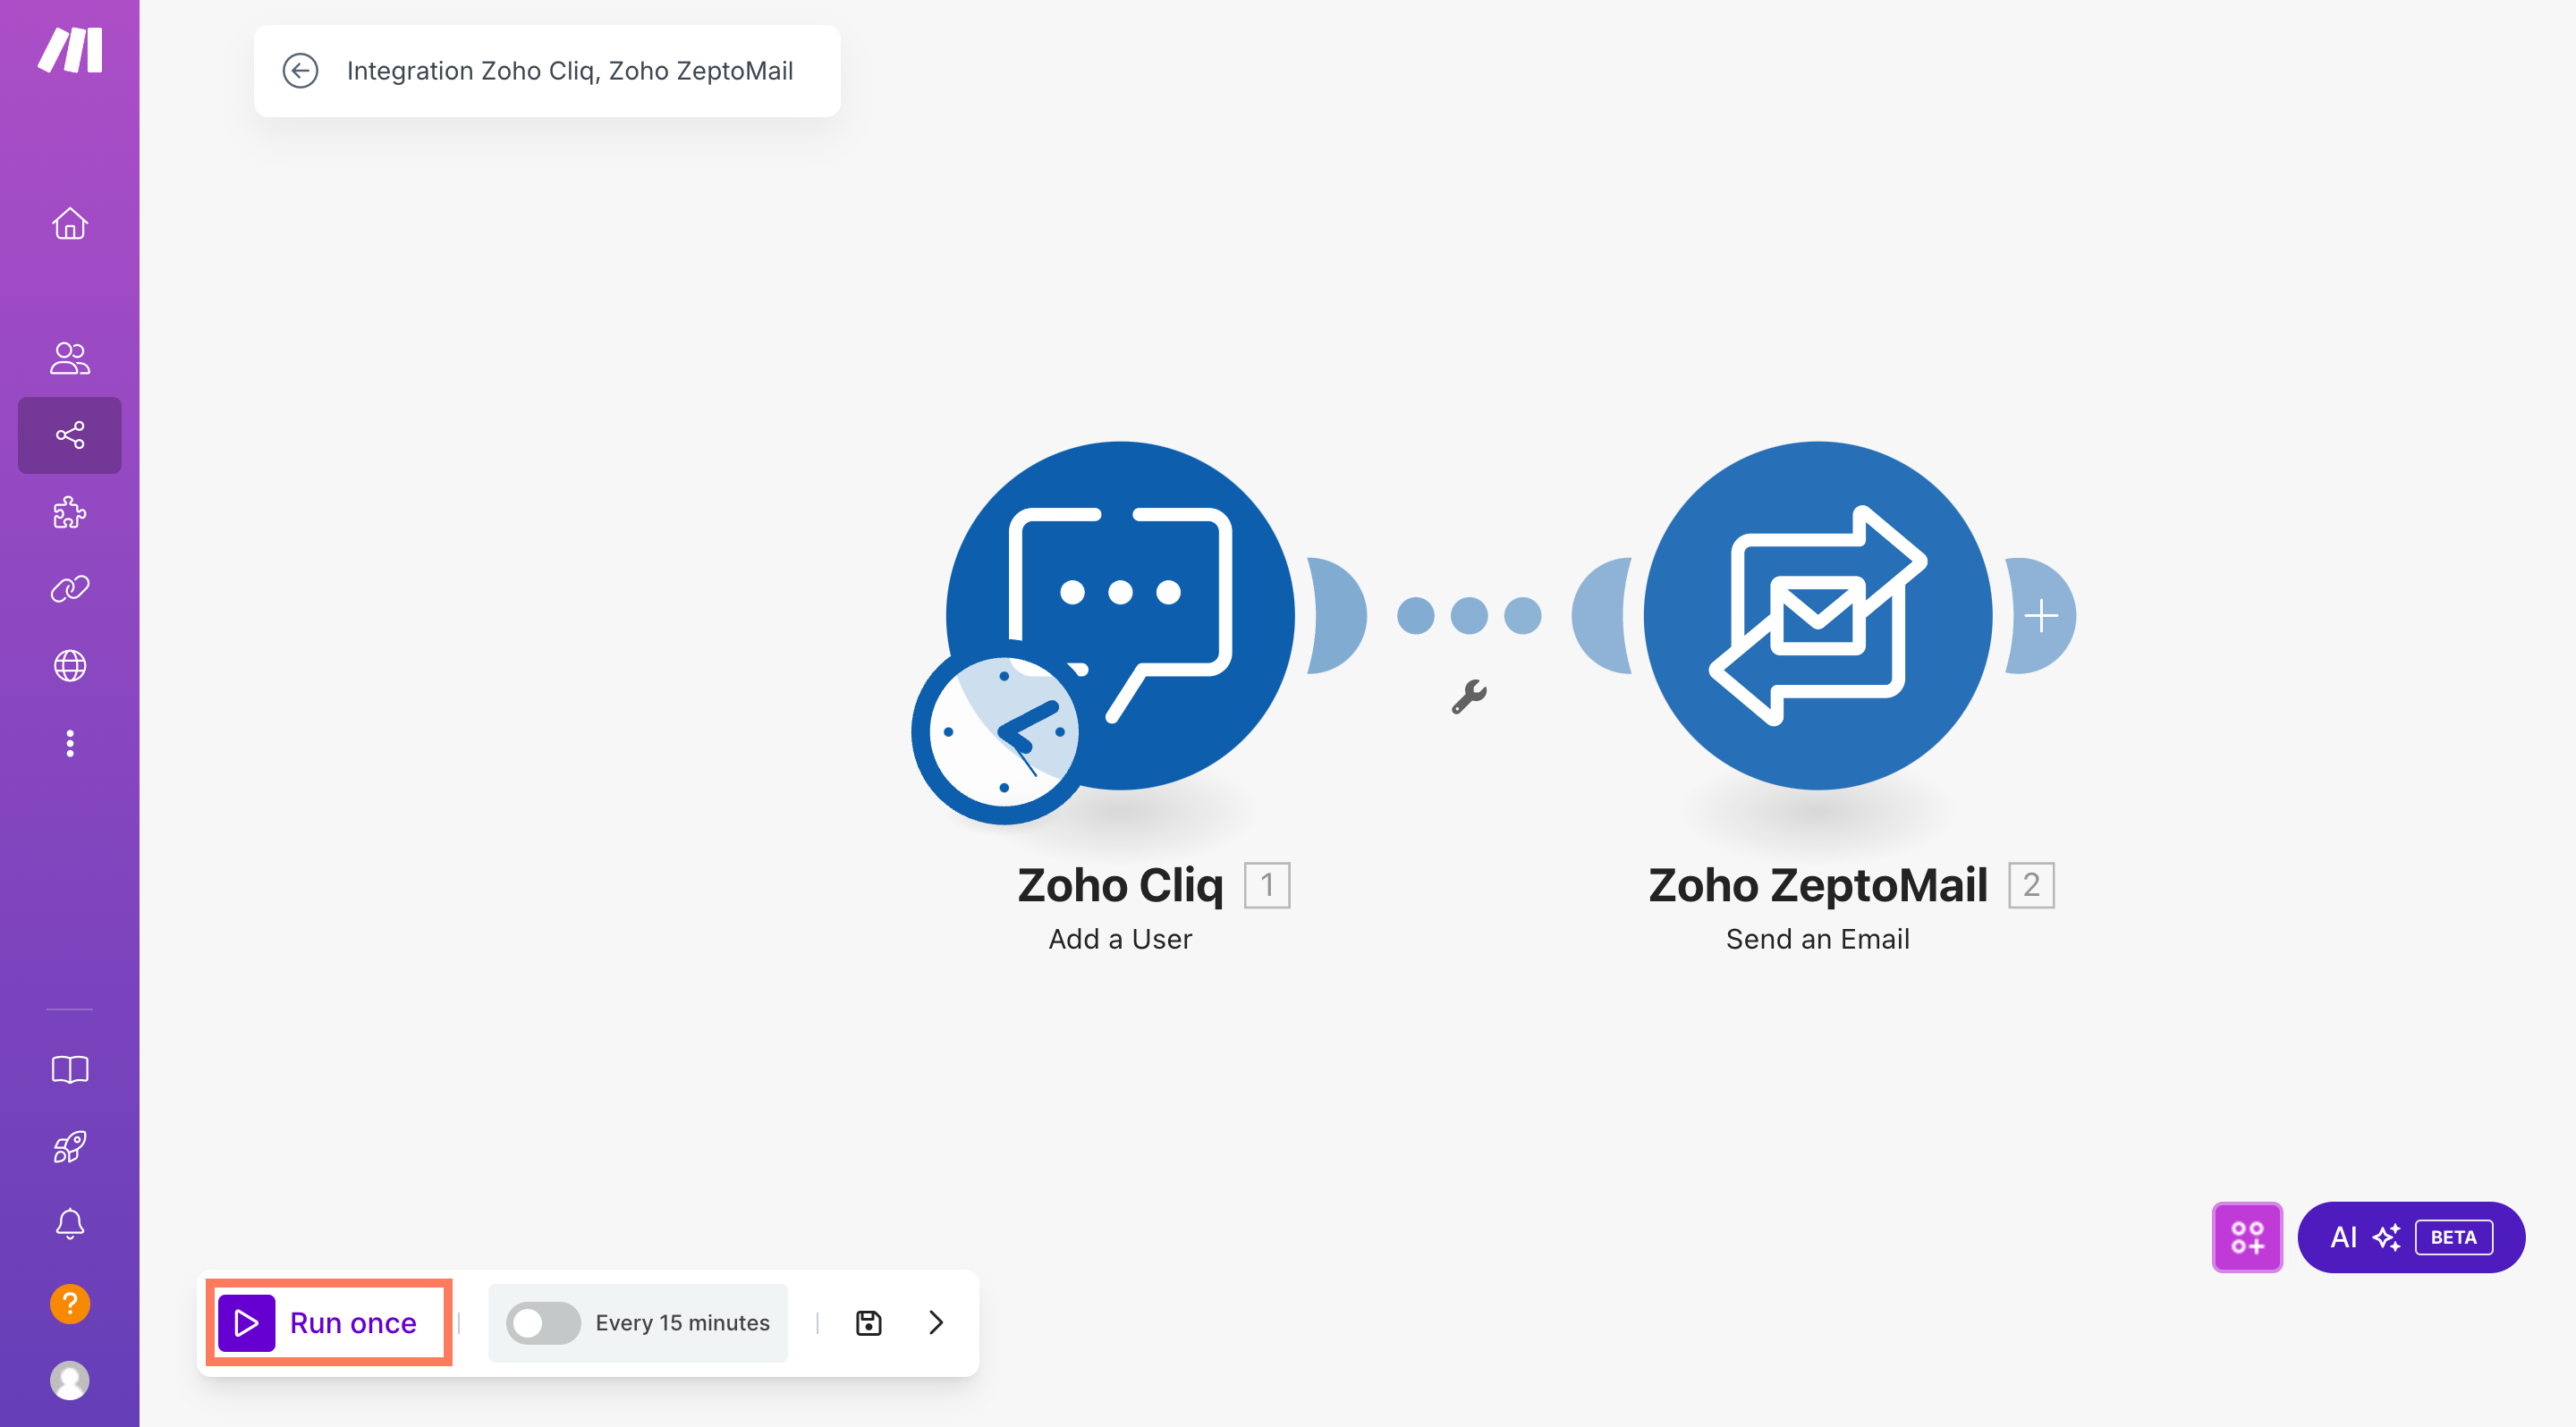Click the wrench filter icon between modules

point(1469,697)
